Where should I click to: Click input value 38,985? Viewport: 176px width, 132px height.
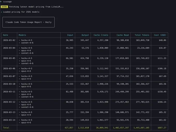click(x=69, y=40)
